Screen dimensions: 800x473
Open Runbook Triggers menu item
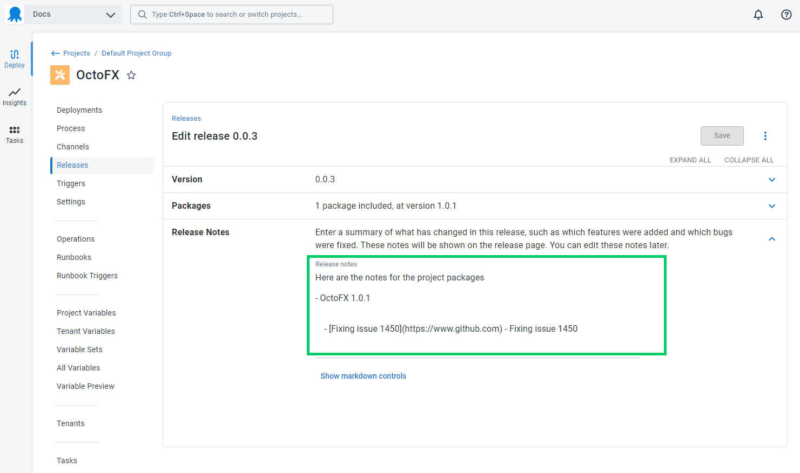click(87, 276)
